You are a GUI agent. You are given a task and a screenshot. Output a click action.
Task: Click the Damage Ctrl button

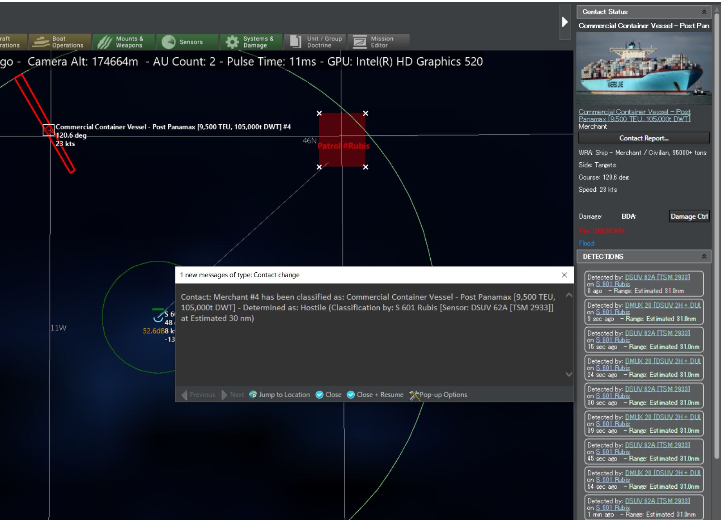(x=689, y=216)
